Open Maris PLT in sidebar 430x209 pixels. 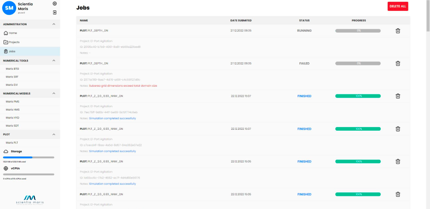[12, 142]
